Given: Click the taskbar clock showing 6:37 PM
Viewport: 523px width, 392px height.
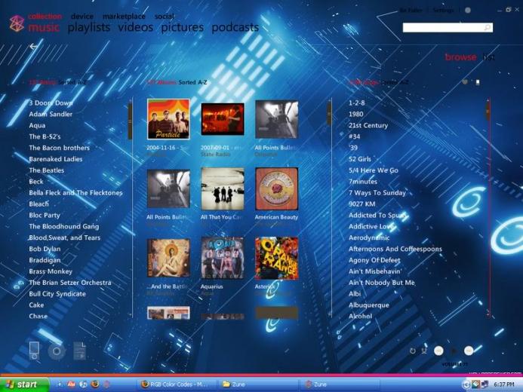Looking at the screenshot, I should (504, 384).
